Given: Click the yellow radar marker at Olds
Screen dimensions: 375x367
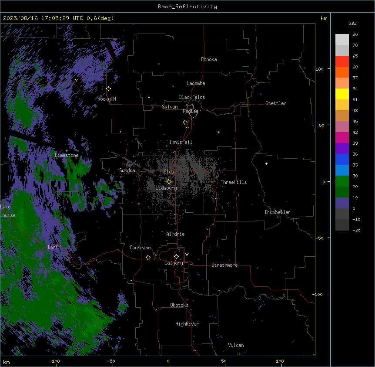Looking at the screenshot, I should 169,182.
